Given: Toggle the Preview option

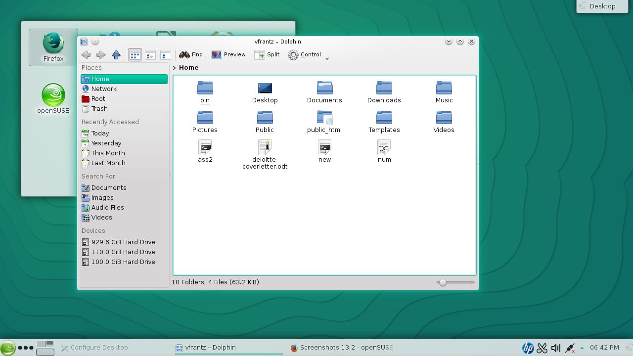Looking at the screenshot, I should [228, 55].
